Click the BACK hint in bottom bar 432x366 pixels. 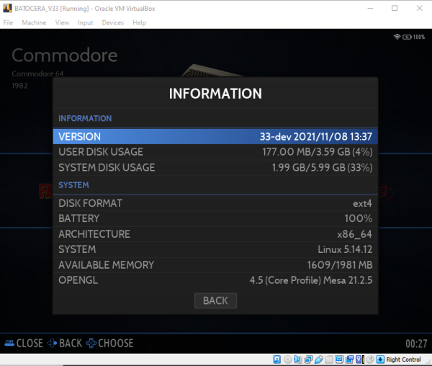65,343
